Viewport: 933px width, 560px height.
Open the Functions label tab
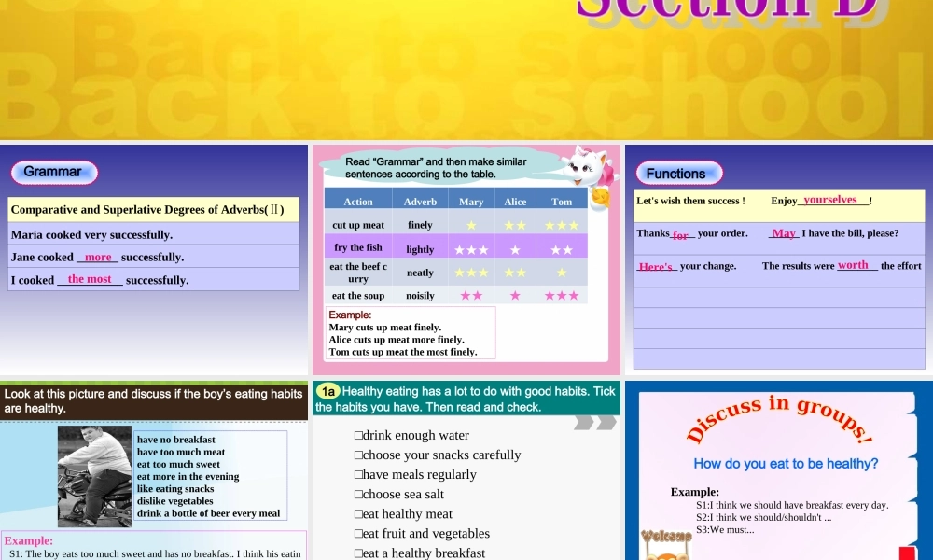(x=677, y=173)
